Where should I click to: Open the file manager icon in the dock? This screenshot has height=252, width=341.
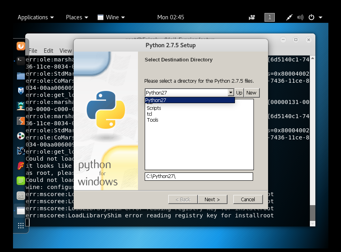[20, 76]
